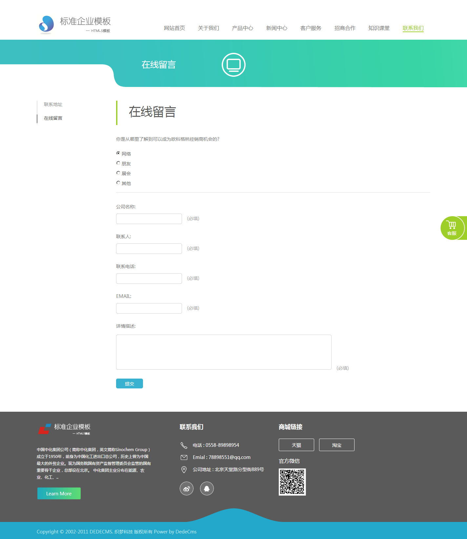Click the Learn More button in footer
The height and width of the screenshot is (539, 467).
(x=59, y=493)
